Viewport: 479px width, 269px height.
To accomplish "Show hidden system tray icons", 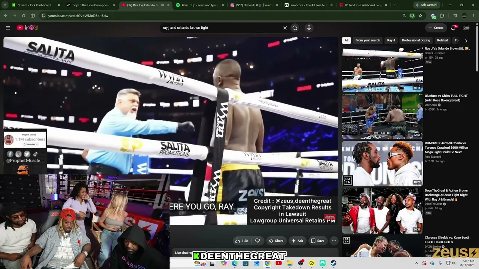I will [416, 263].
